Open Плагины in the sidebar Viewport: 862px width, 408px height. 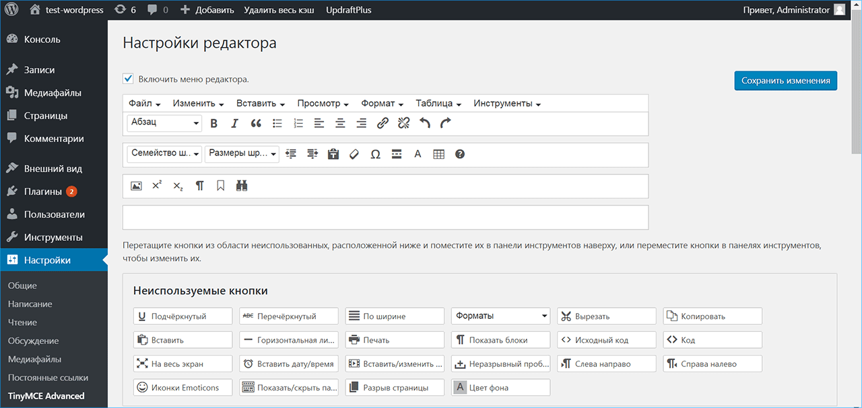pyautogui.click(x=54, y=191)
